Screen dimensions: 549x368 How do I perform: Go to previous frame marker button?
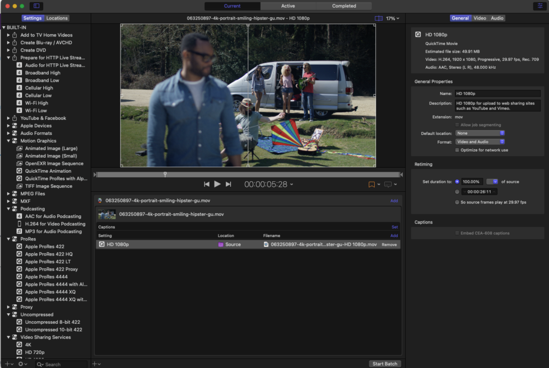click(x=207, y=184)
